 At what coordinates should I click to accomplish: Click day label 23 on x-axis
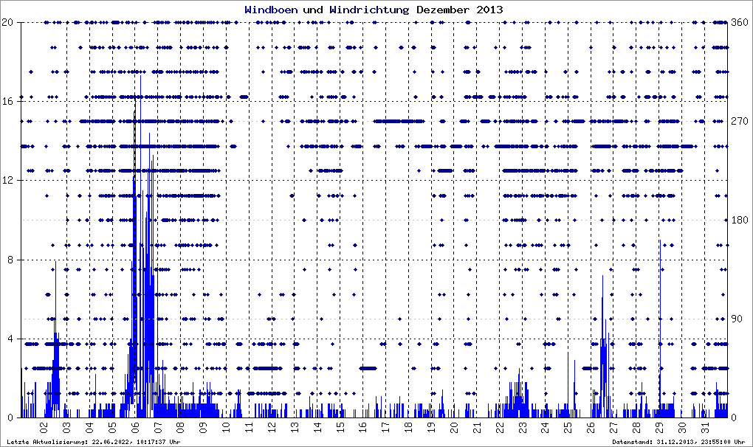point(523,427)
